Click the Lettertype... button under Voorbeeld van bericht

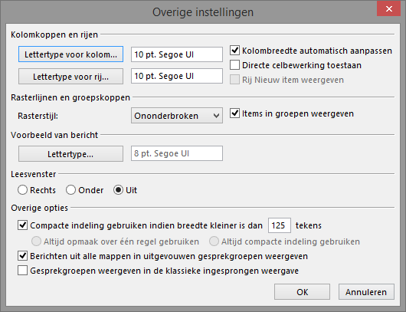[70, 153]
